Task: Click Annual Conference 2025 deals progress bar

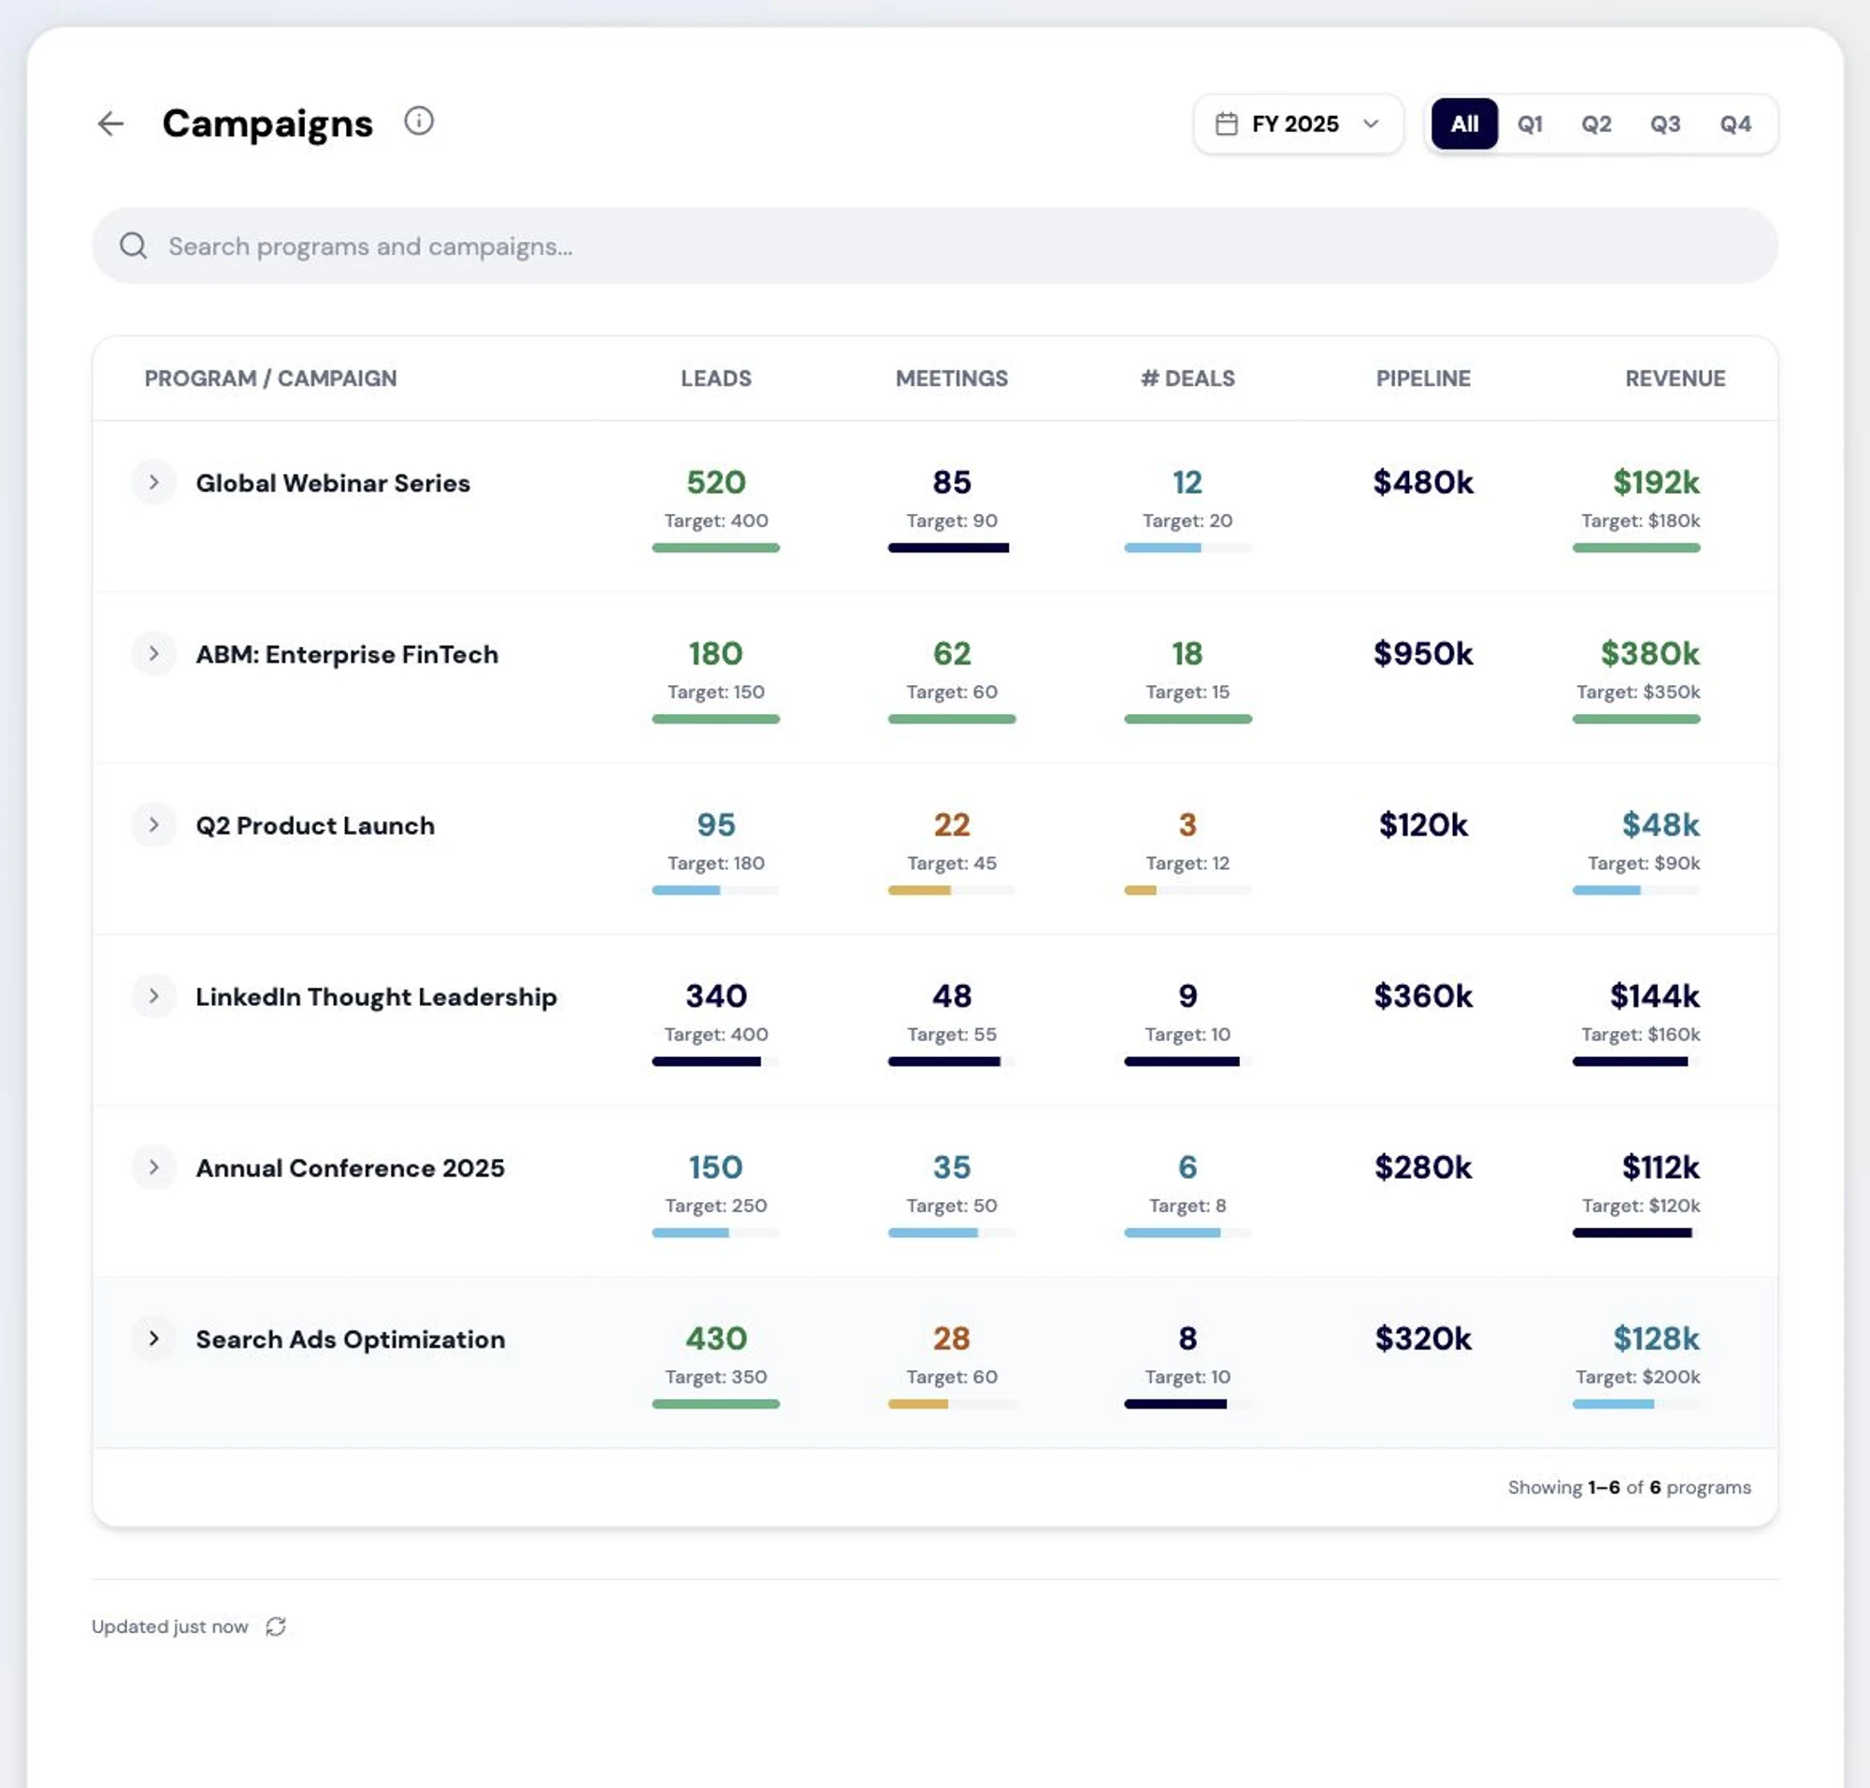Action: tap(1187, 1233)
